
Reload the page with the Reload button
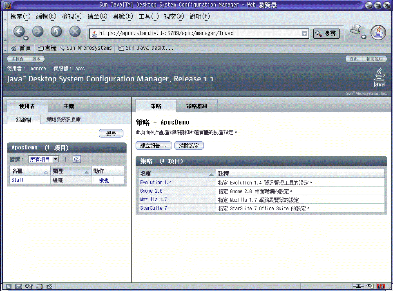coord(56,31)
